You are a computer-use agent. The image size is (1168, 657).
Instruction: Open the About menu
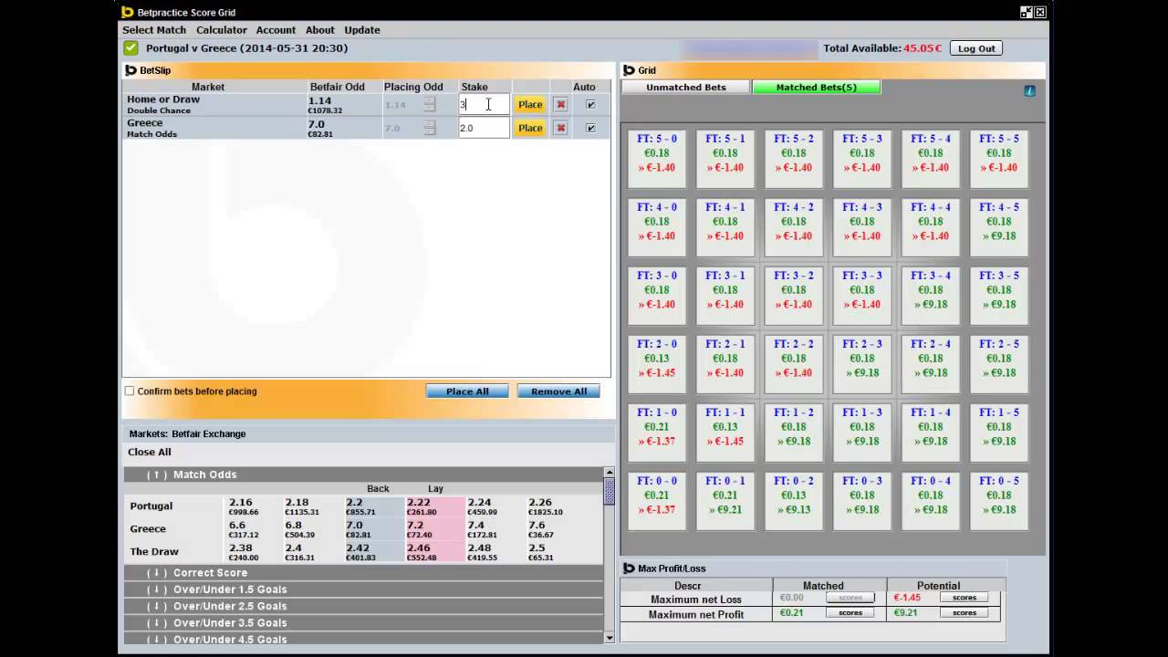click(x=320, y=30)
